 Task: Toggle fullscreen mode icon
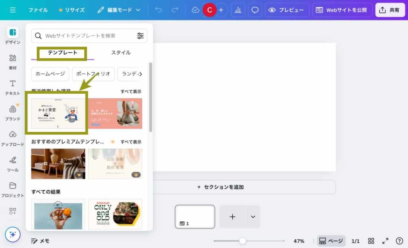(x=385, y=241)
